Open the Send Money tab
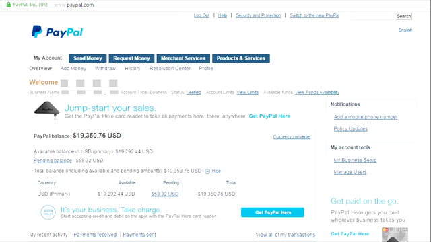This screenshot has width=431, height=242. coord(88,58)
